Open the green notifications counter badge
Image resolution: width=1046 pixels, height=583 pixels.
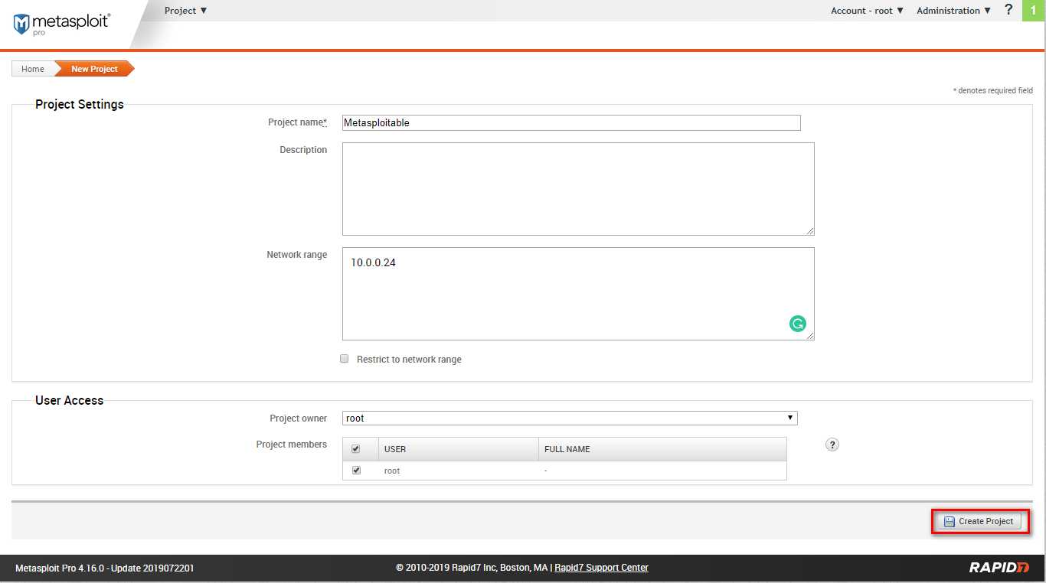click(x=1033, y=11)
